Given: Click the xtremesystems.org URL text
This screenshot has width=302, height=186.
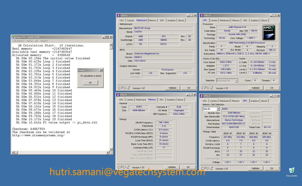Looking at the screenshot, I should 39,135.
